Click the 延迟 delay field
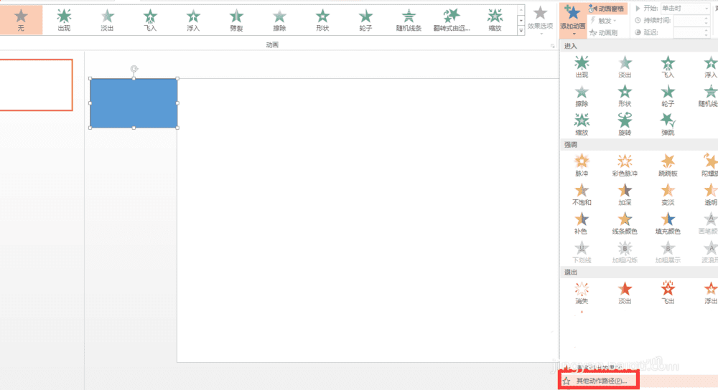 tap(689, 32)
